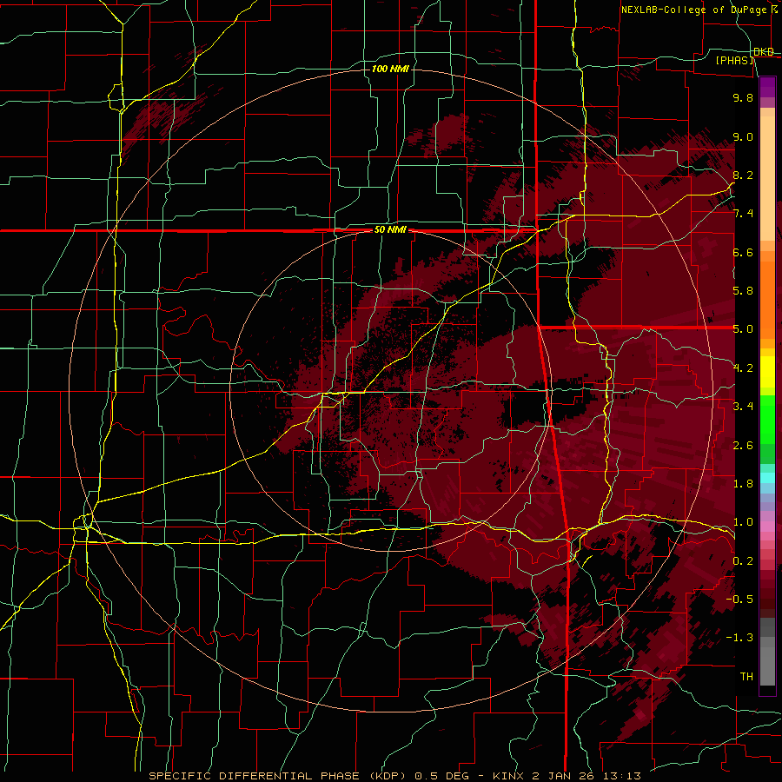
Task: Click the [PHAS] units label above the color scale
Action: [734, 60]
